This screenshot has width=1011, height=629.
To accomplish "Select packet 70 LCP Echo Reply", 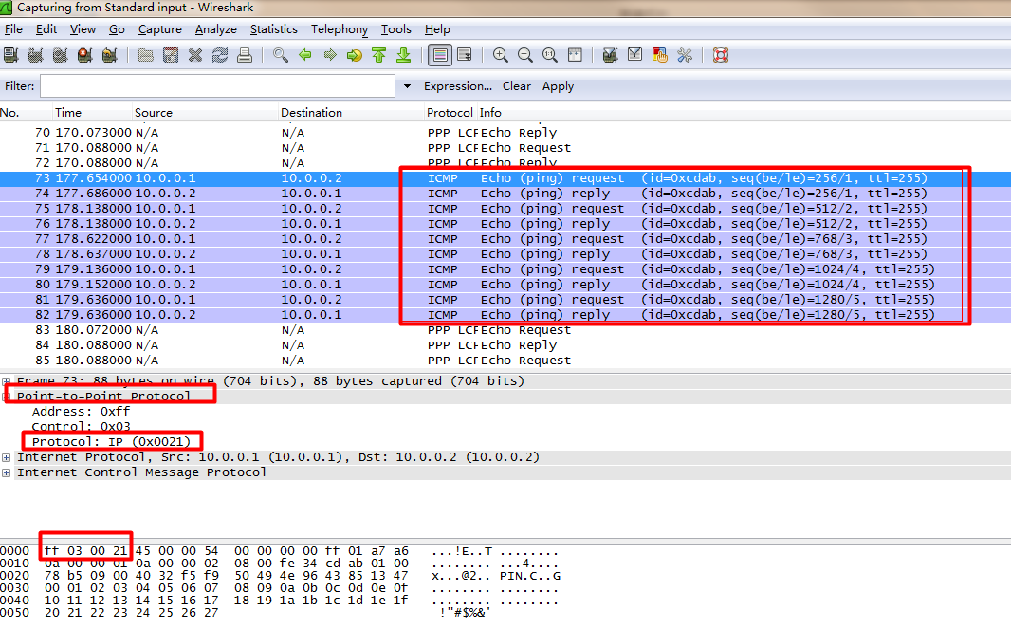I will coord(505,132).
